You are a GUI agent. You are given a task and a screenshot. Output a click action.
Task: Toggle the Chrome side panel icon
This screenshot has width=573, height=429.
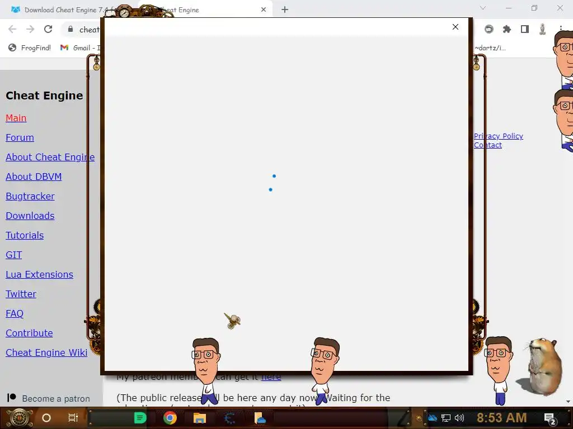[x=525, y=29]
